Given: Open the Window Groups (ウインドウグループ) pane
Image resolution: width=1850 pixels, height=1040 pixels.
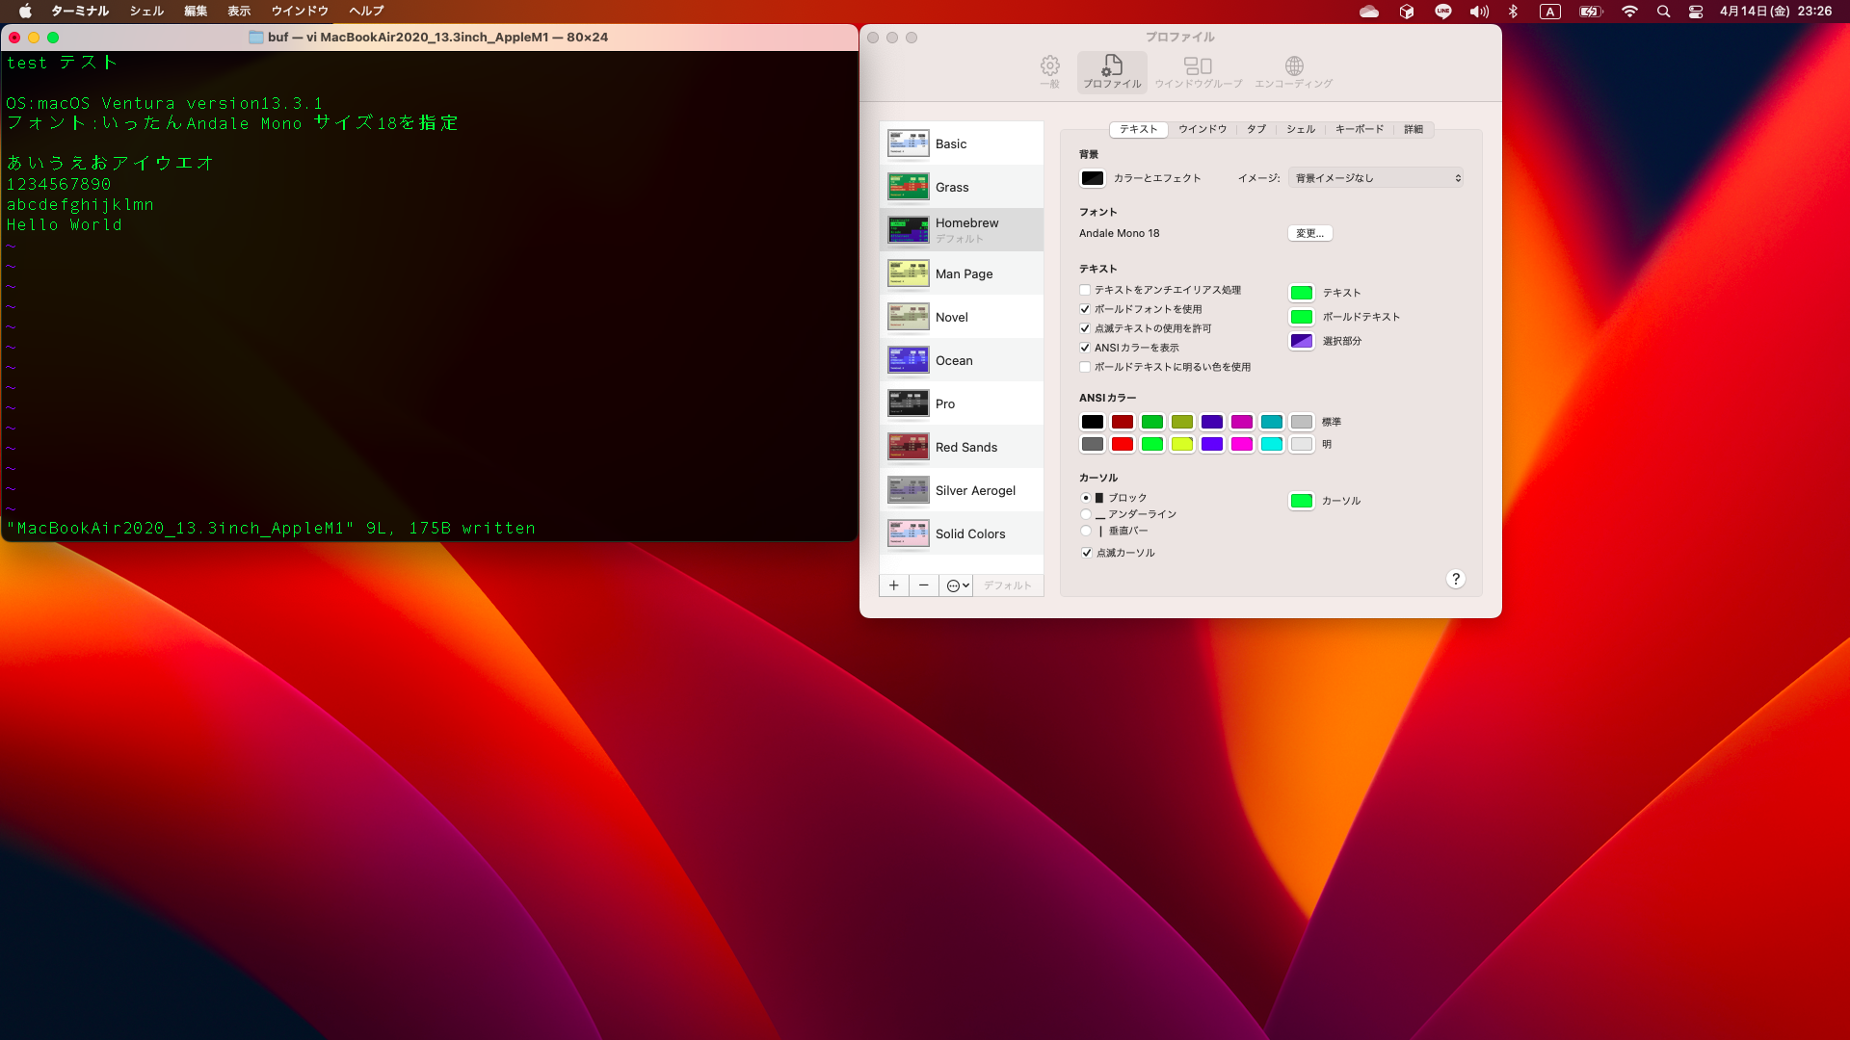Looking at the screenshot, I should point(1198,71).
